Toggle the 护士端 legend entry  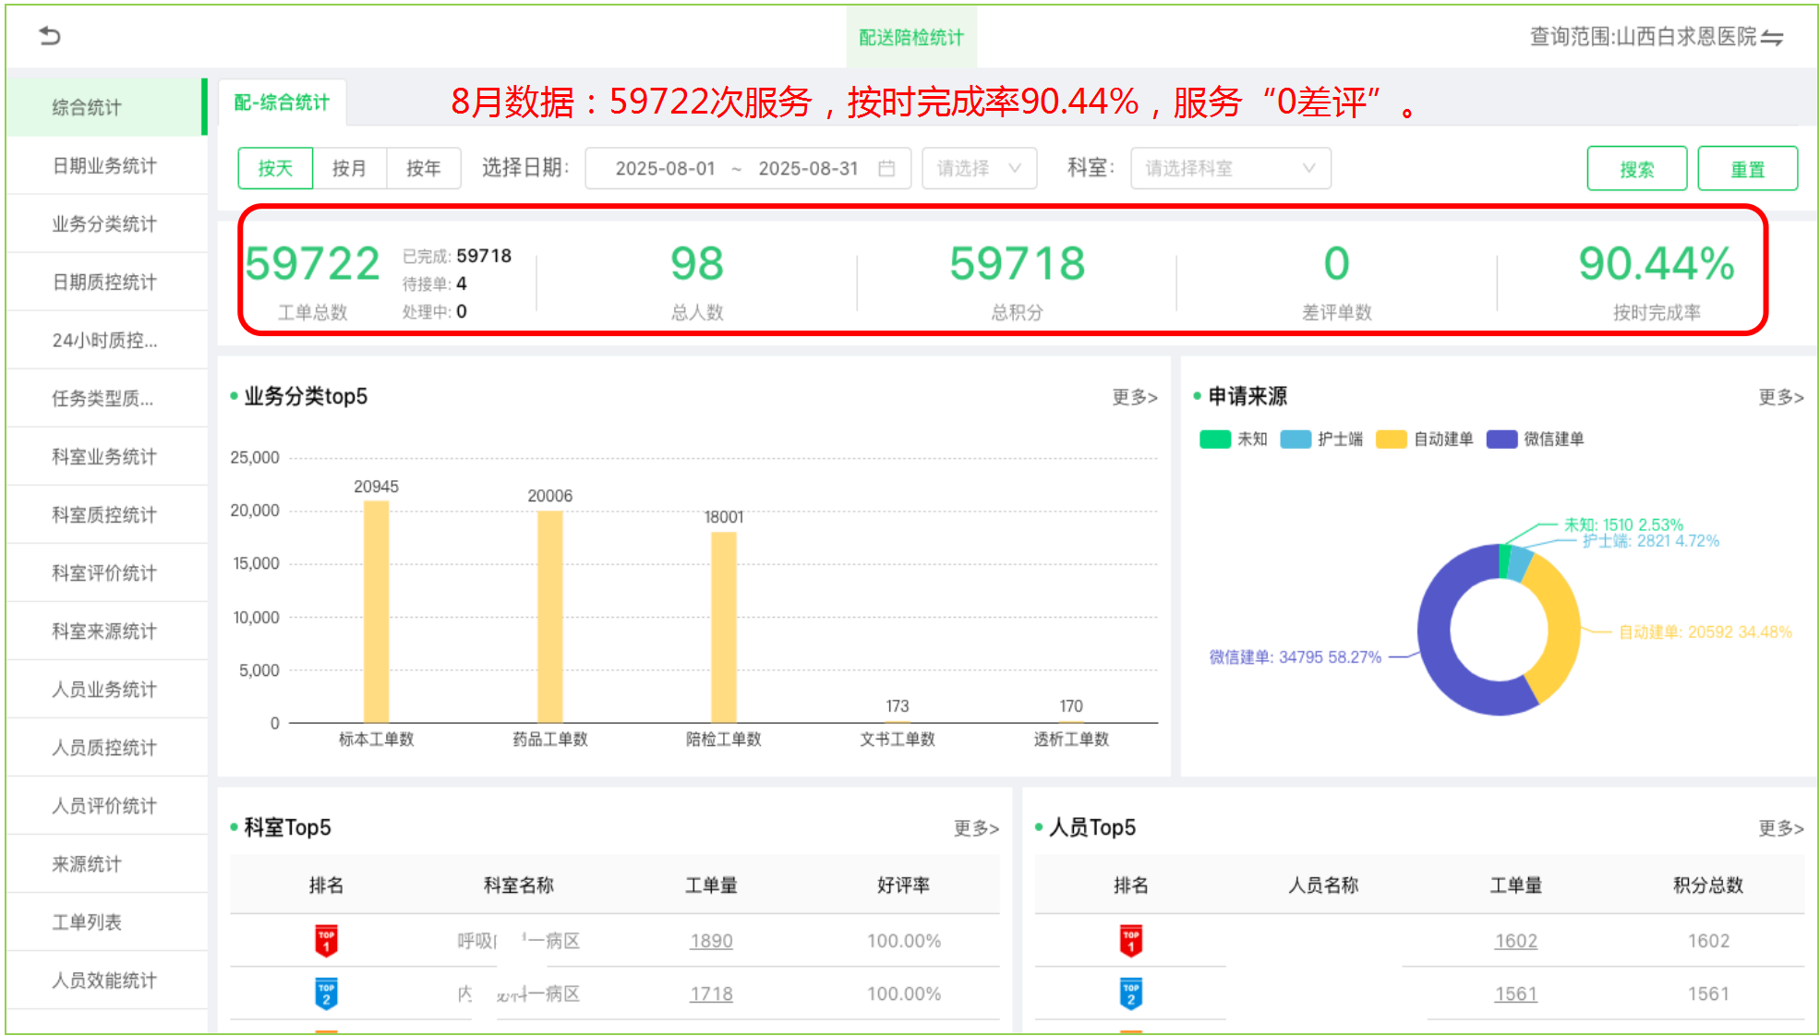(x=1321, y=440)
